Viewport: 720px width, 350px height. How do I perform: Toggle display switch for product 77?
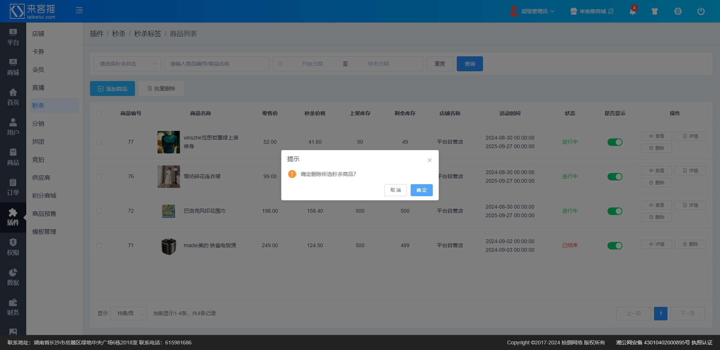615,142
